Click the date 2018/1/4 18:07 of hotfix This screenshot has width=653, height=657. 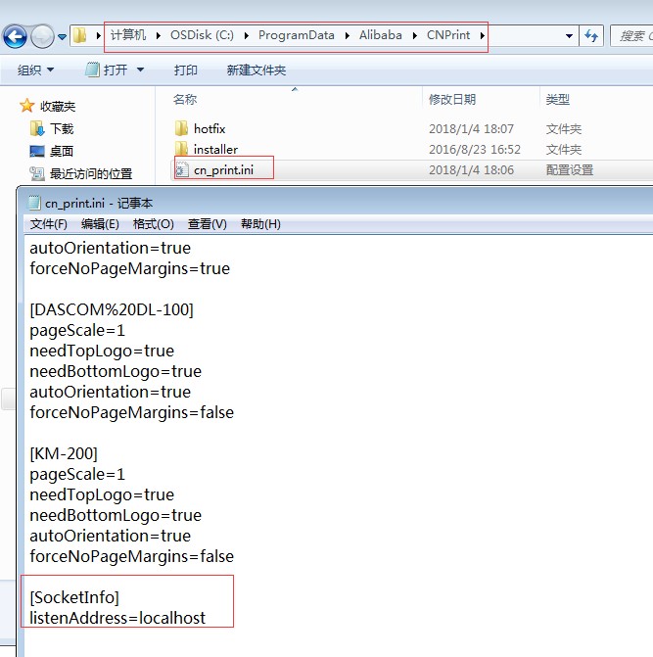[471, 128]
